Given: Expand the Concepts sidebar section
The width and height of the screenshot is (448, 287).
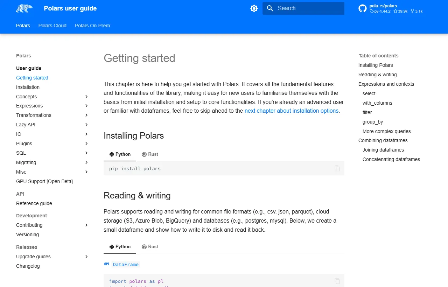Looking at the screenshot, I should pos(86,97).
